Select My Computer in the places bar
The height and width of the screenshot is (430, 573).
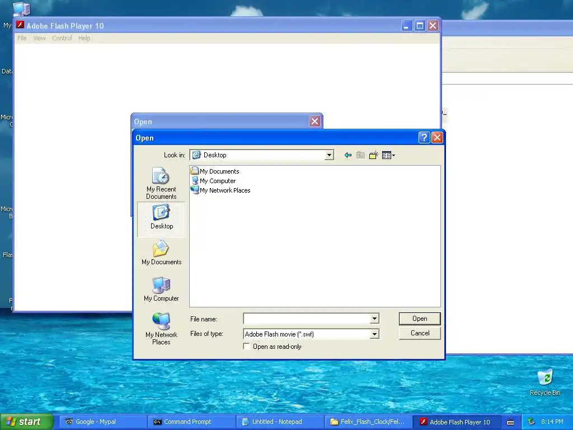162,289
